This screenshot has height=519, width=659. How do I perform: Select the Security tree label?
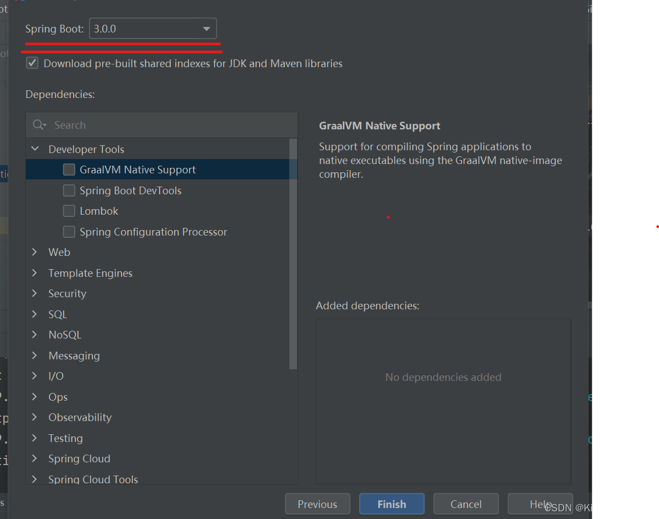coord(67,293)
